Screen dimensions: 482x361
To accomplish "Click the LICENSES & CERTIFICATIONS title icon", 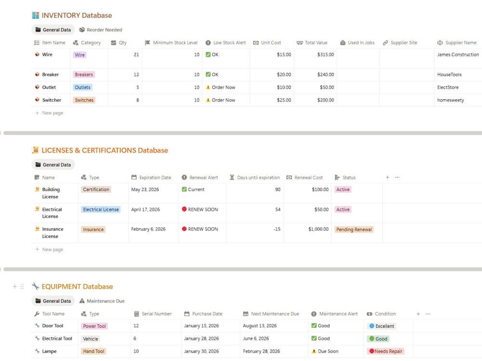I will (36, 150).
